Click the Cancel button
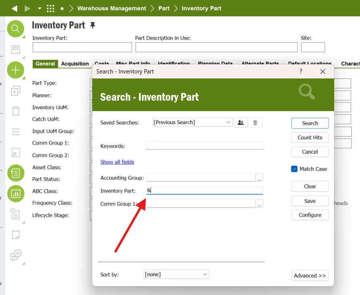The height and width of the screenshot is (295, 360). tap(310, 152)
